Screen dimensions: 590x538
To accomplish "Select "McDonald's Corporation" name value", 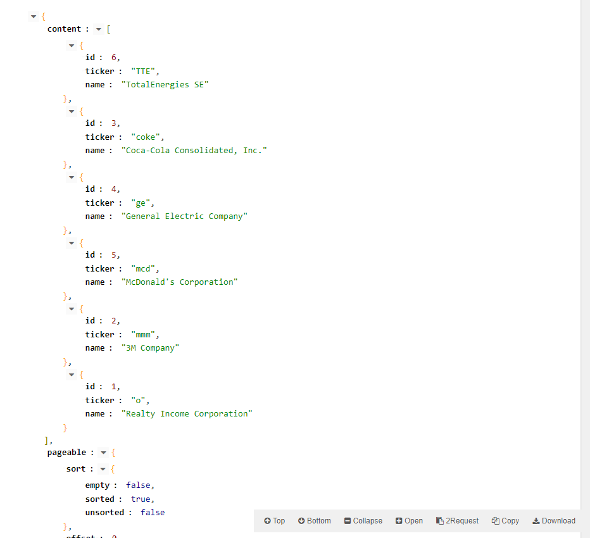I will pyautogui.click(x=180, y=282).
